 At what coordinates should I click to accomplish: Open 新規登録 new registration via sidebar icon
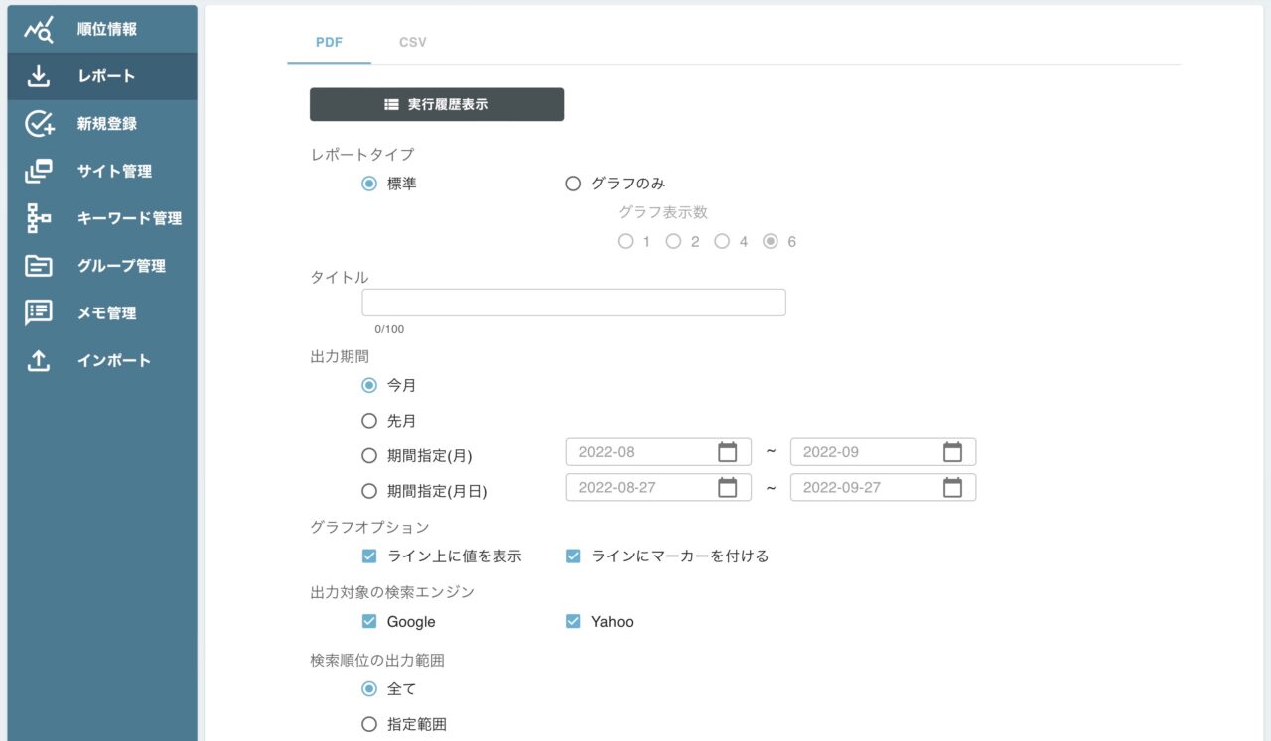(x=38, y=123)
